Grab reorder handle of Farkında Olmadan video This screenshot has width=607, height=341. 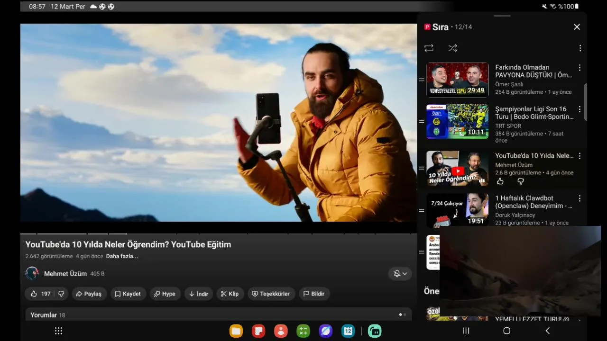(x=422, y=80)
